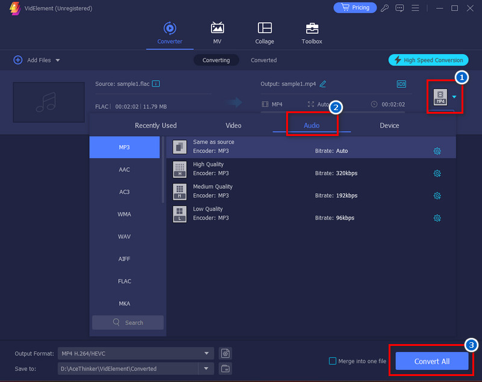Expand the output format dropdown arrow
482x382 pixels.
tap(454, 97)
